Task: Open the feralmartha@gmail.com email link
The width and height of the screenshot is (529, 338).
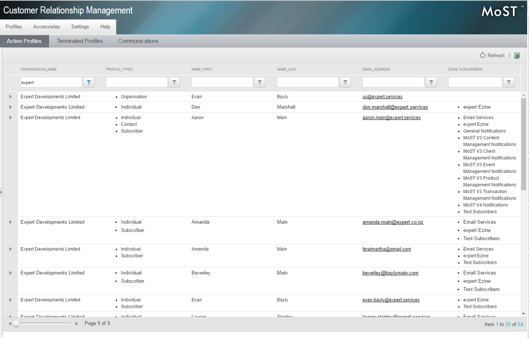Action: click(386, 249)
